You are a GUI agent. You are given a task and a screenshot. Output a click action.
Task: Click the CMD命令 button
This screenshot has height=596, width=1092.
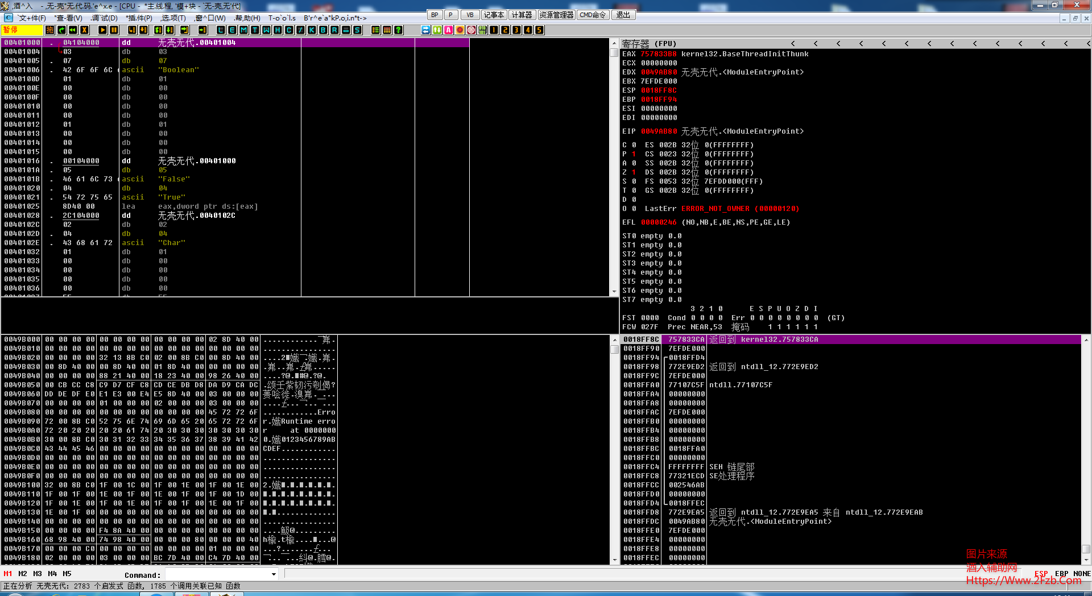[x=593, y=15]
